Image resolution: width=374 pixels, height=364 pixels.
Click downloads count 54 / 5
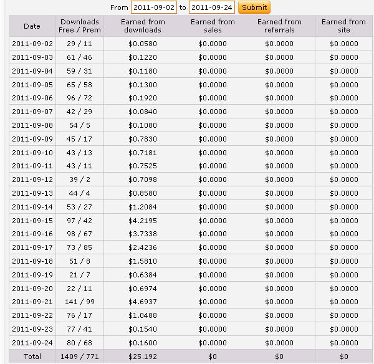point(80,125)
